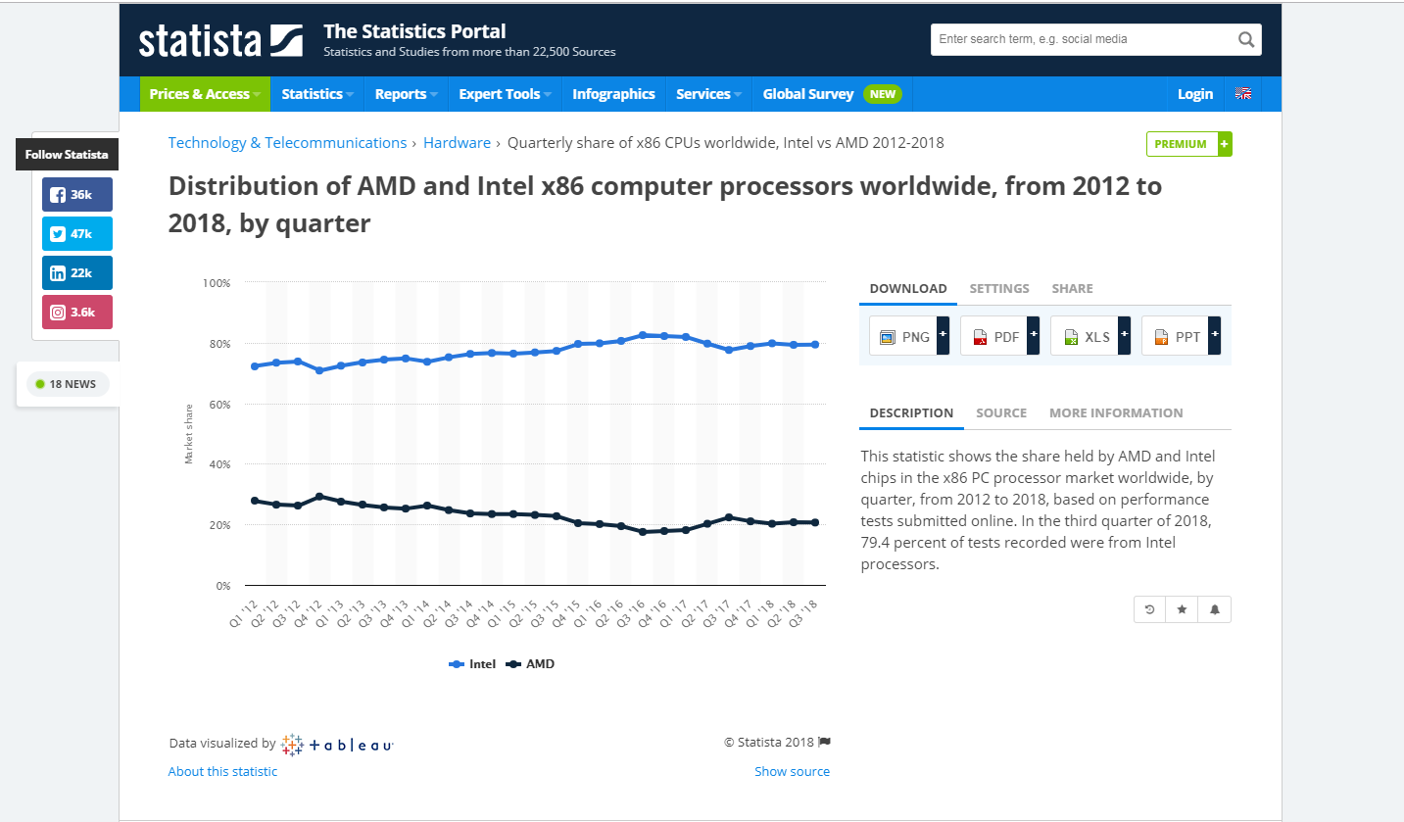Open Statista's Instagram page with 3.6k followers
Viewport: 1404px width, 822px height.
[77, 313]
